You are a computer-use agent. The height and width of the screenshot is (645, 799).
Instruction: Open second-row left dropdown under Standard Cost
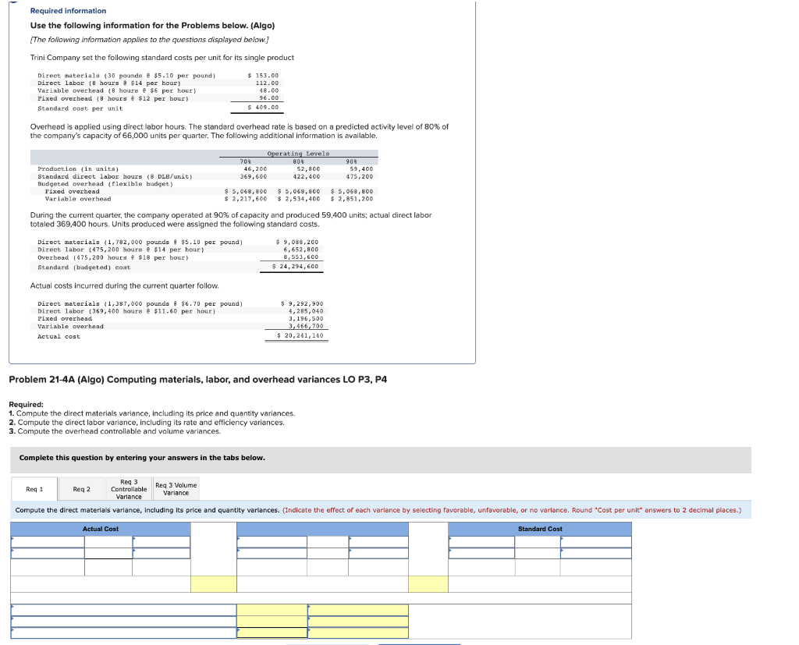pyautogui.click(x=481, y=553)
